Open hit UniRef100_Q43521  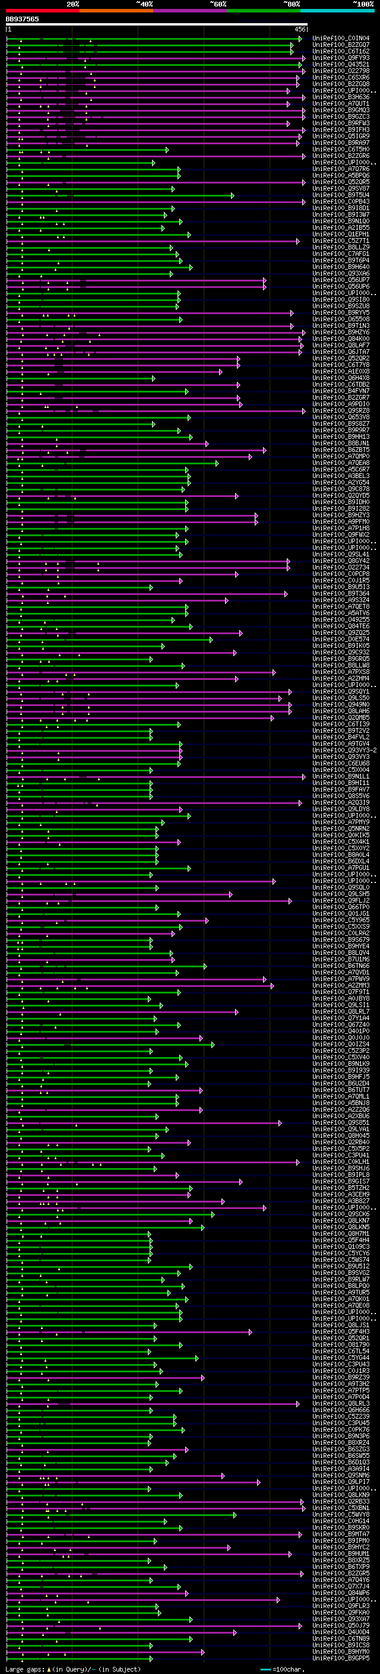pyautogui.click(x=341, y=64)
